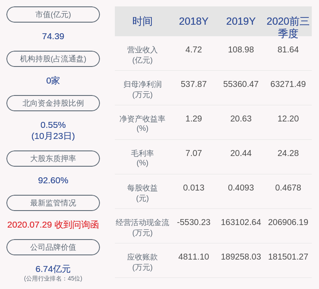
Task: Select cash flow cell 163102.64
Action: [241, 222]
